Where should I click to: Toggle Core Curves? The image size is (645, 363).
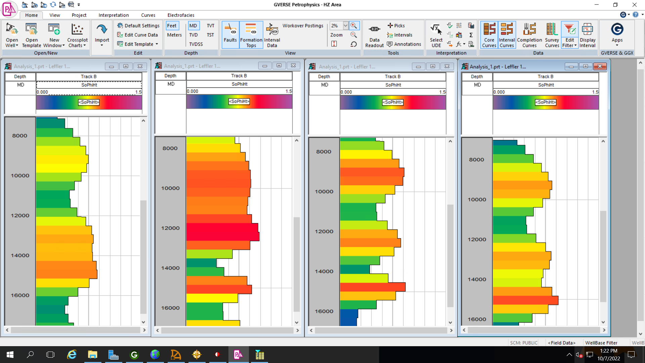click(489, 35)
